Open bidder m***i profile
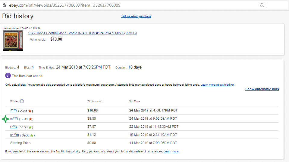Screen dimensions: 289x162 click(14, 119)
